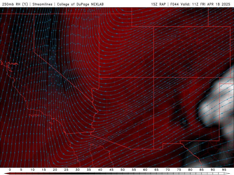This screenshot has height=175, width=234.
Task: Click the colorbar tick label '65'
Action: (156, 170)
